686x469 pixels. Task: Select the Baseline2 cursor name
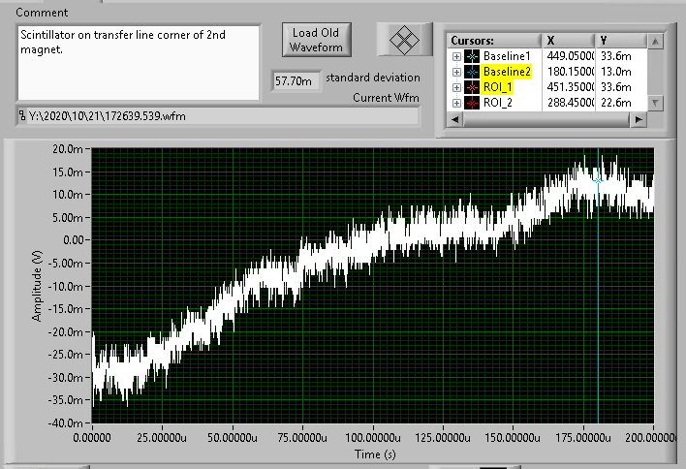(508, 72)
